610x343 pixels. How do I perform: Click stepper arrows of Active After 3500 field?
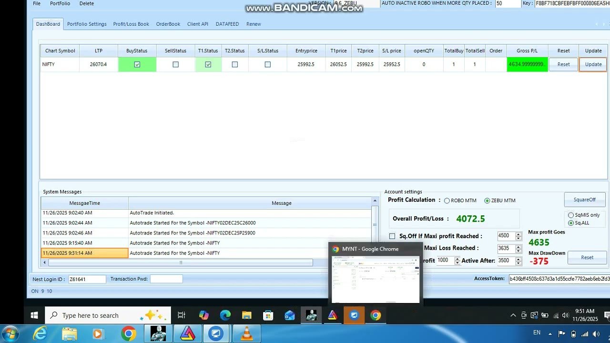(518, 261)
